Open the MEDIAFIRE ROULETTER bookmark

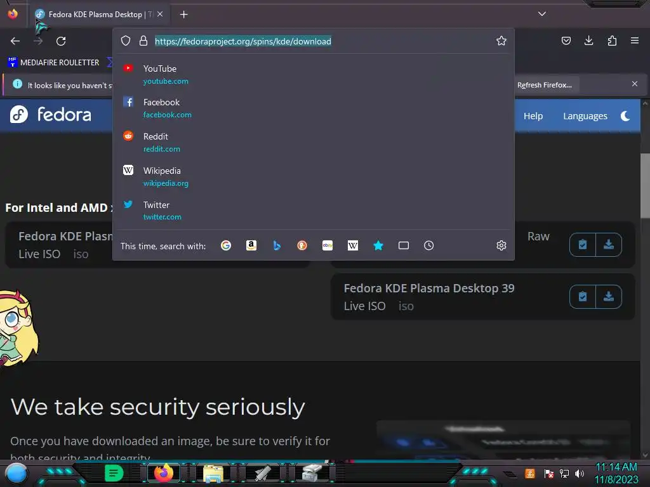tap(54, 63)
